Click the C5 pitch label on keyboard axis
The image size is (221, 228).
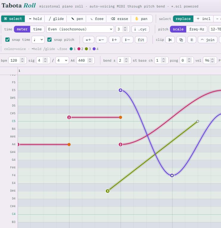tap(14, 121)
